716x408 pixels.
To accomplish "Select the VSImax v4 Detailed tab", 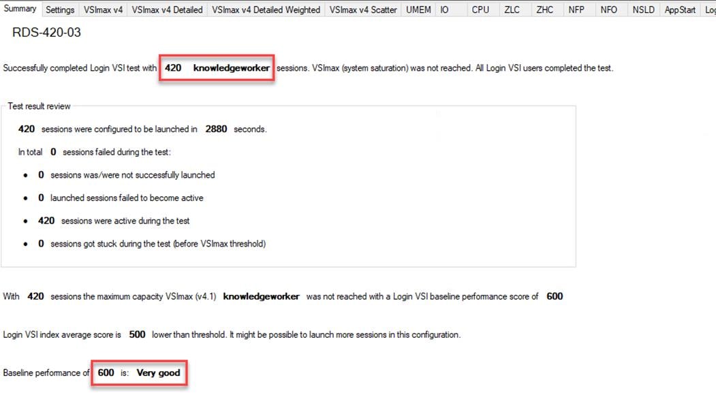I will tap(167, 10).
